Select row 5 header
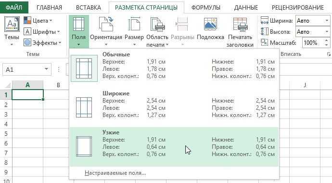 pos(6,134)
